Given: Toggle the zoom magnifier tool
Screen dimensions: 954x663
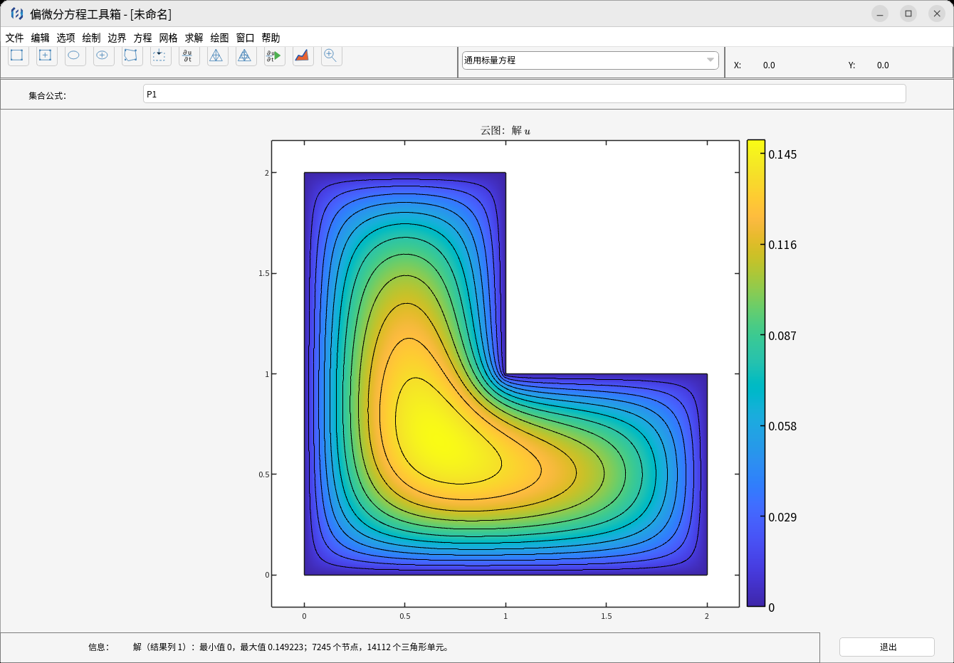Looking at the screenshot, I should coord(331,55).
